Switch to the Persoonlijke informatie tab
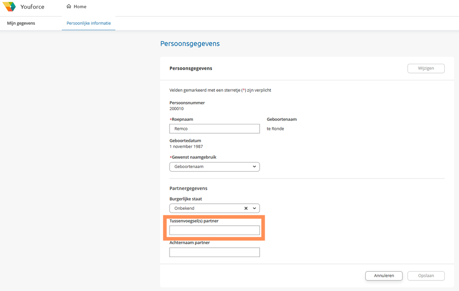 pos(88,23)
